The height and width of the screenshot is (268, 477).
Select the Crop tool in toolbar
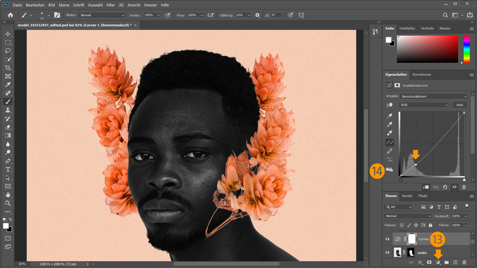8,68
